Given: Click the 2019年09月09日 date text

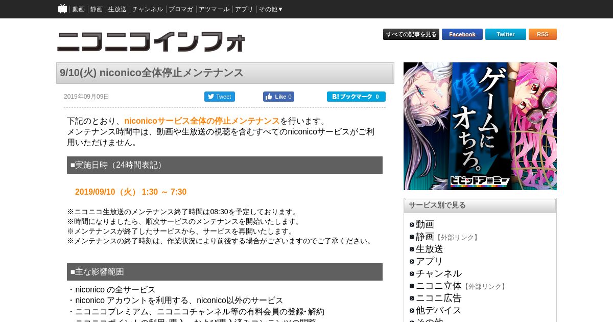Looking at the screenshot, I should (86, 97).
